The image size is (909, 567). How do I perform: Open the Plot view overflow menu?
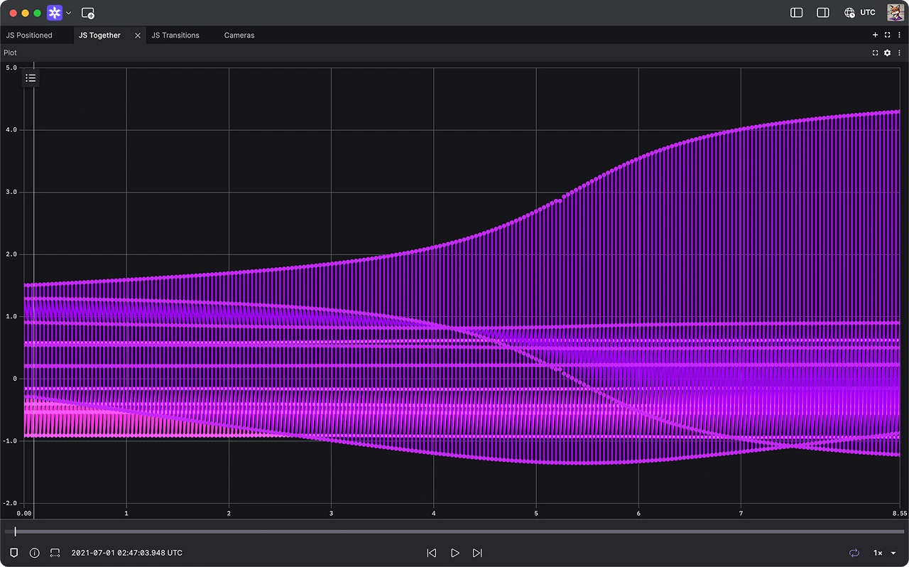coord(899,53)
